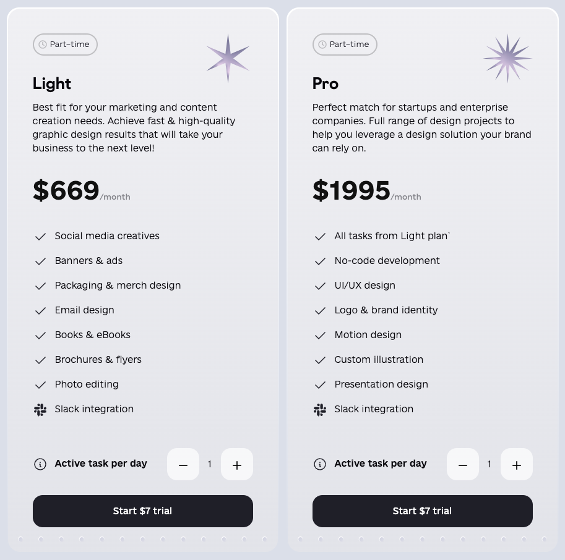This screenshot has height=560, width=565.
Task: Click the Light plan active task count
Action: coord(210,464)
